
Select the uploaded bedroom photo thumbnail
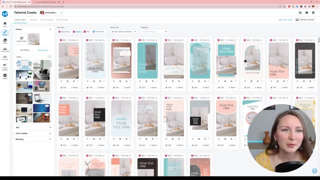tap(33, 39)
